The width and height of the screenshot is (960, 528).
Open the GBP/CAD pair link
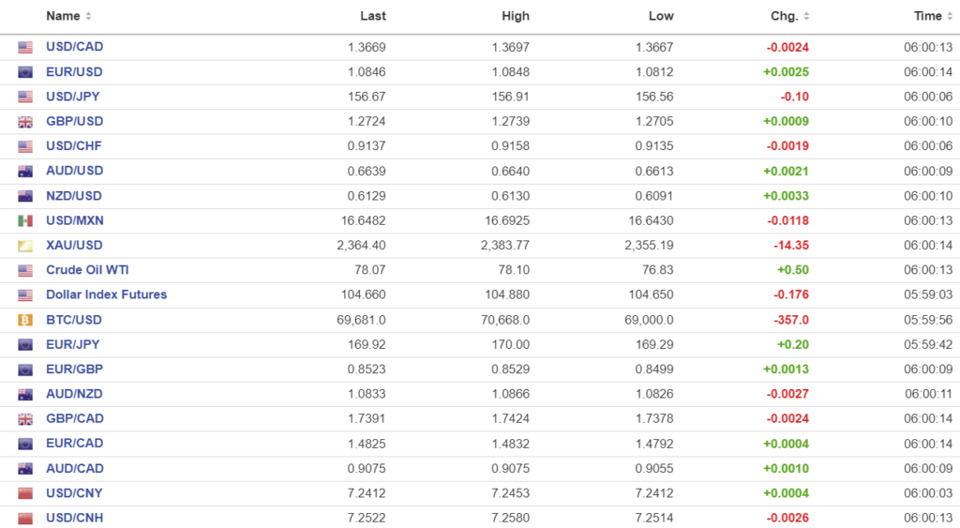pyautogui.click(x=75, y=418)
